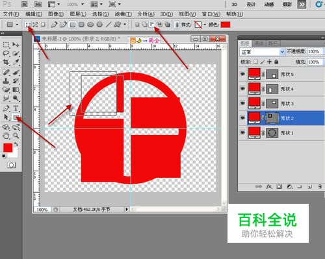This screenshot has width=325, height=259.
Task: Select the Zoom tool in toolbox
Action: click(16, 136)
